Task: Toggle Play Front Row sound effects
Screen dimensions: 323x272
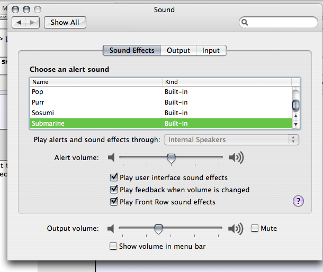Action: click(x=114, y=201)
